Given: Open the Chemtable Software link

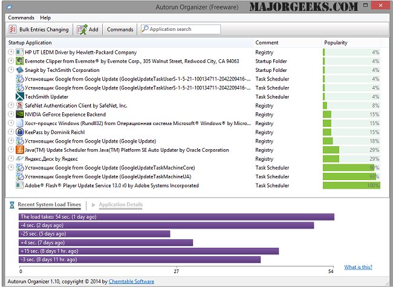Looking at the screenshot, I should point(131,282).
